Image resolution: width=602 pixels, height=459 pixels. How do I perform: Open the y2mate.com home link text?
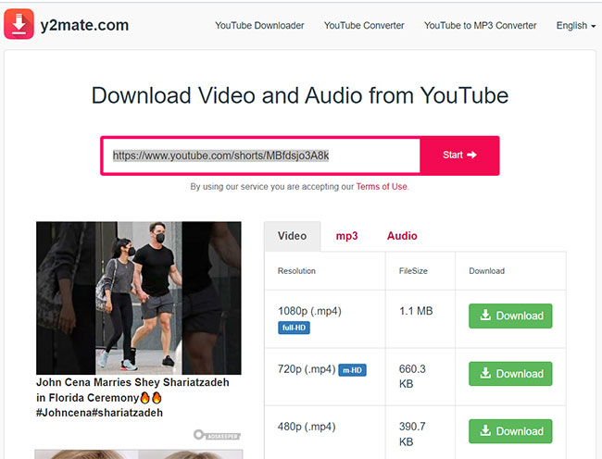(84, 25)
